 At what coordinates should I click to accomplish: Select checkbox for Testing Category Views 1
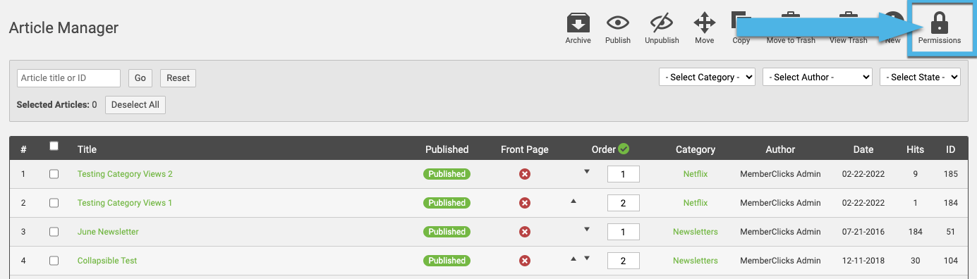point(54,203)
